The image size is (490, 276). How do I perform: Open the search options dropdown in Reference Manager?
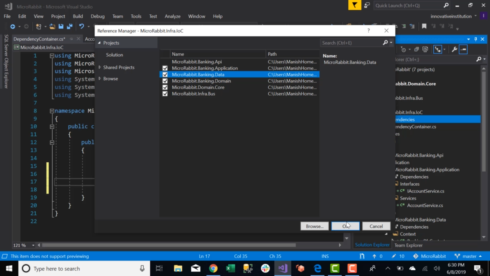click(x=391, y=43)
